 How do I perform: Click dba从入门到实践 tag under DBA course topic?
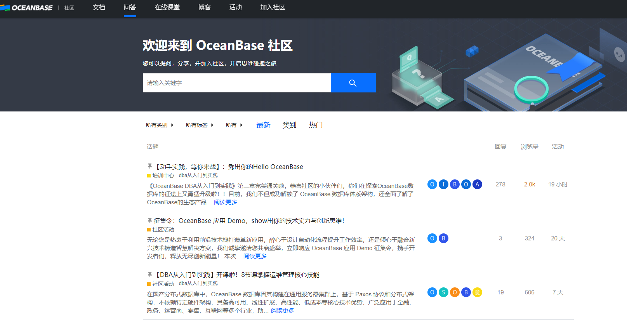click(198, 283)
